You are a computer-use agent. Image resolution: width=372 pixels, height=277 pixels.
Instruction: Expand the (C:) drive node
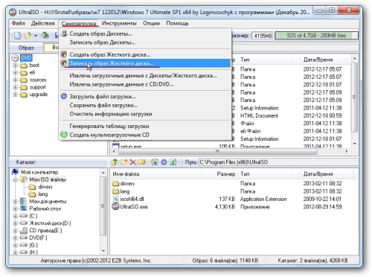pyautogui.click(x=15, y=216)
